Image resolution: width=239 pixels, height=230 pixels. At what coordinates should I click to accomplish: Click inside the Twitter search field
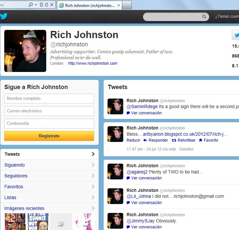(176, 17)
